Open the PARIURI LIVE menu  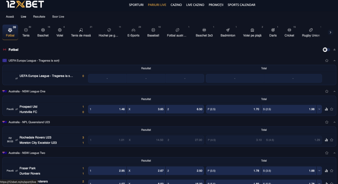(x=157, y=5)
